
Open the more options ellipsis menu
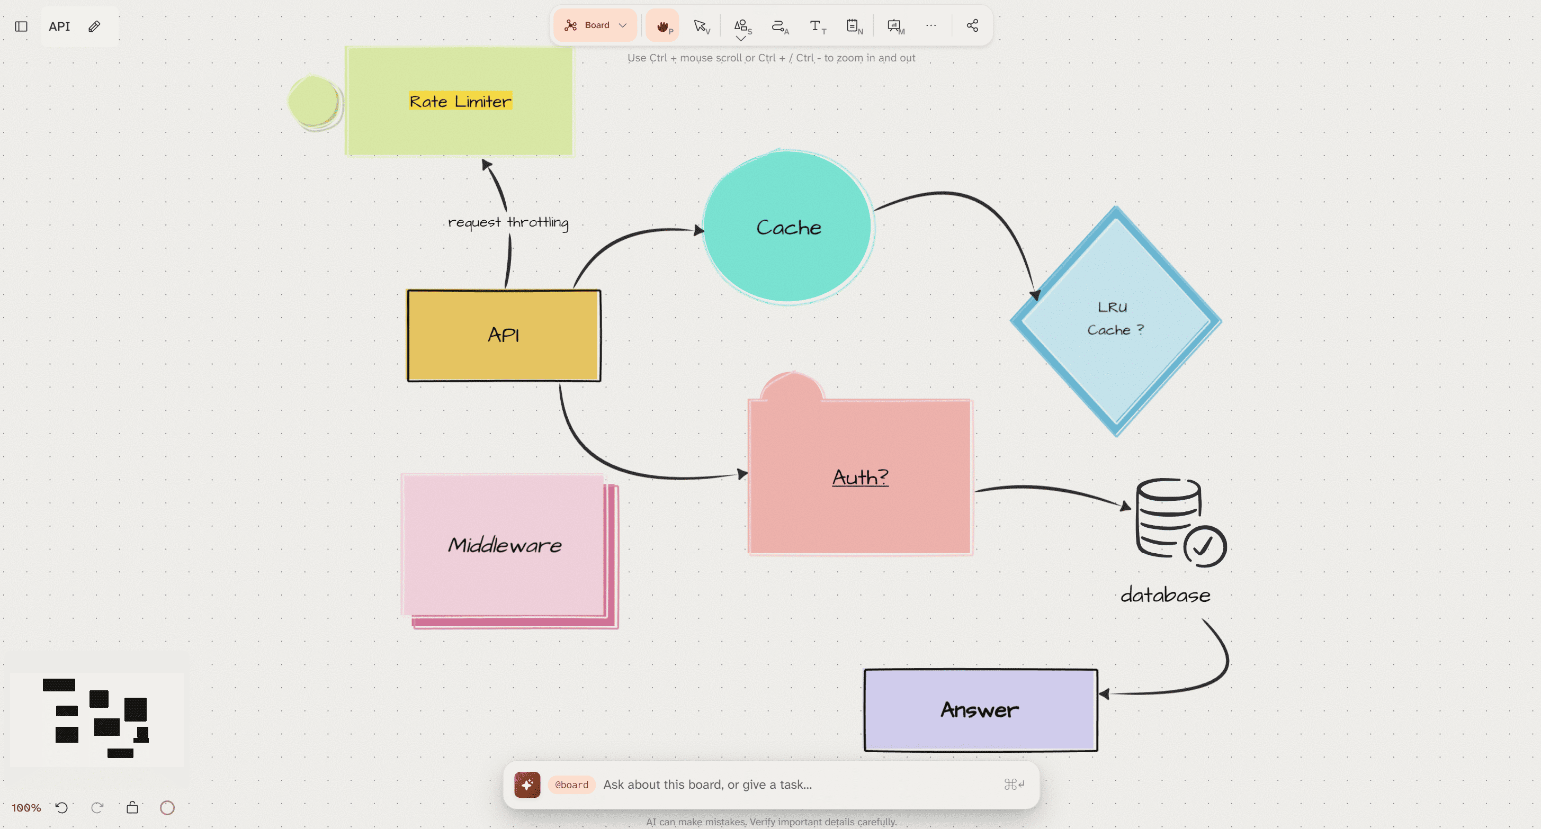click(931, 26)
